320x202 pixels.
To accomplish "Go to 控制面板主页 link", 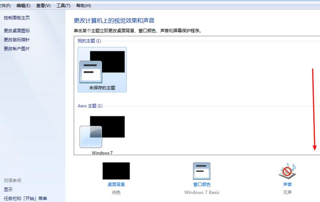I will tap(17, 18).
